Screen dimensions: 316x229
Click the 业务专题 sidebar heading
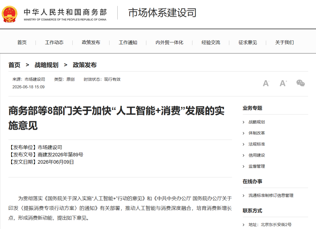[252, 108]
